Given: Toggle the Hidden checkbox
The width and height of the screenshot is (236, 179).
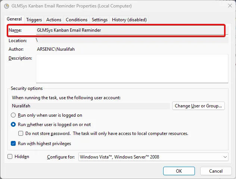Looking at the screenshot, I should tap(10, 157).
